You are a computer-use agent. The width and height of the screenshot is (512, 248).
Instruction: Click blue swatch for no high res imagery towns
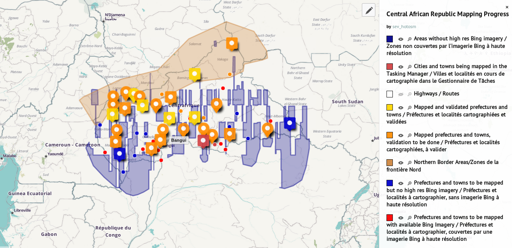(390, 183)
